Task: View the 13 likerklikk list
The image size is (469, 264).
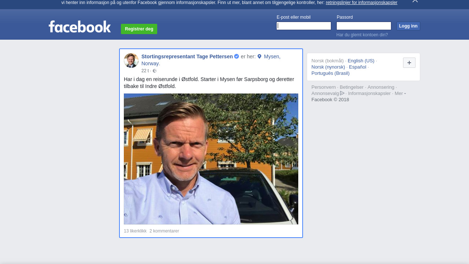Action: (x=135, y=231)
